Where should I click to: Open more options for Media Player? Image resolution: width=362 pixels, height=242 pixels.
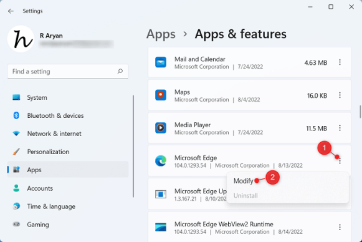(x=340, y=128)
